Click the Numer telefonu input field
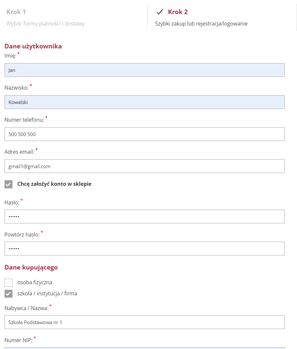The height and width of the screenshot is (349, 297). pos(144,134)
